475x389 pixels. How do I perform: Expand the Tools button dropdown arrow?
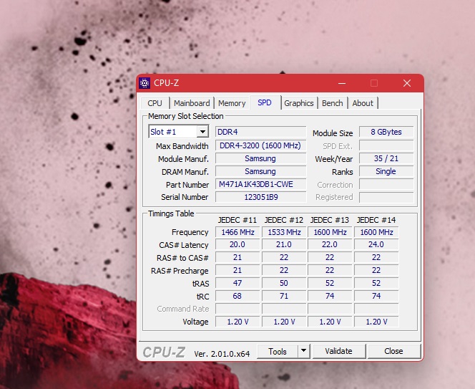[x=303, y=351]
